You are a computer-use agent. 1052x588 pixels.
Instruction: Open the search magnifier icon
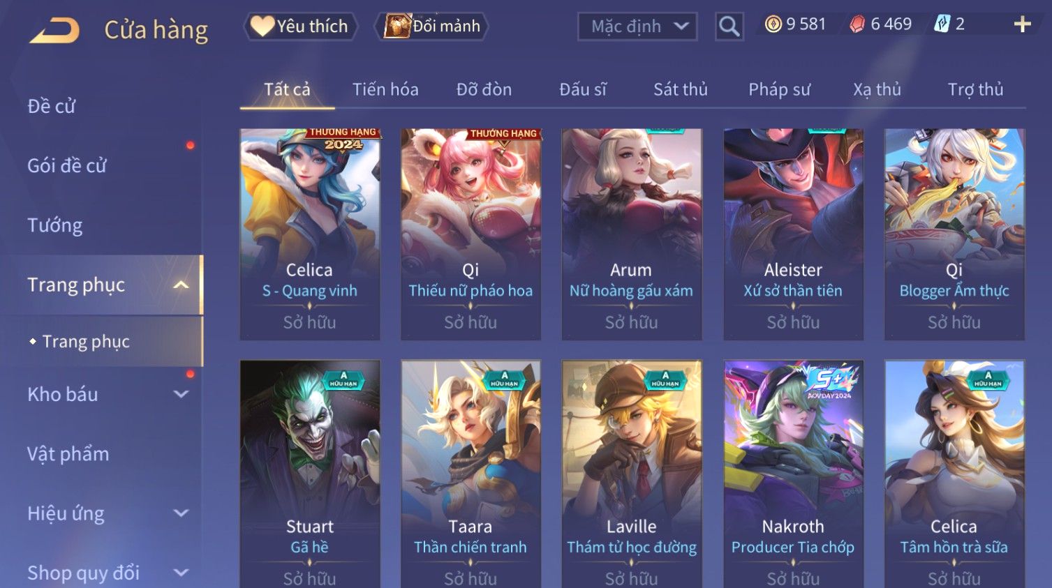point(729,27)
